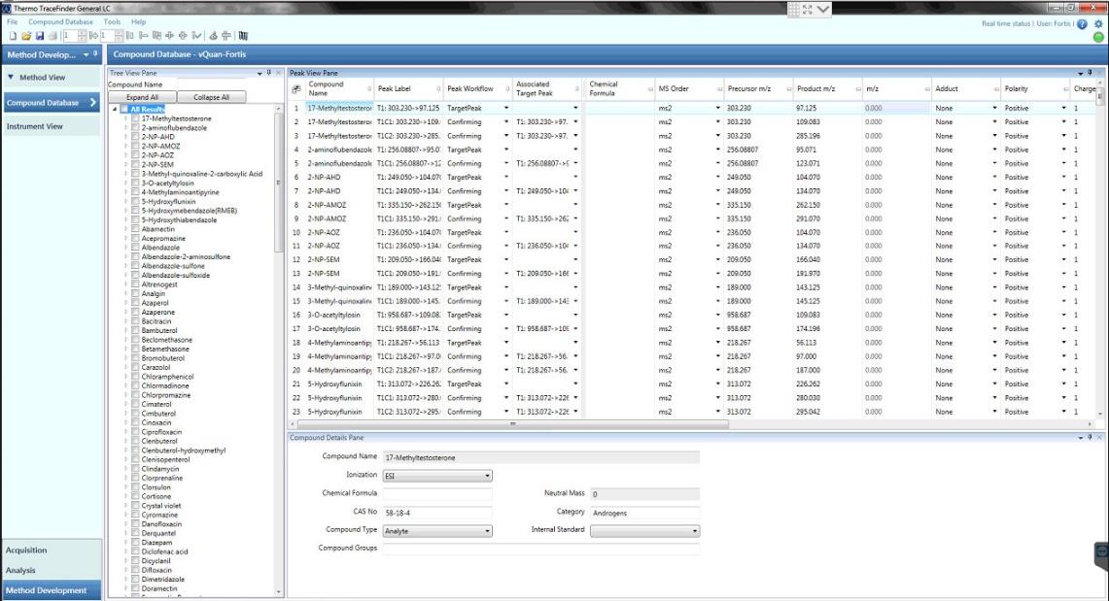1109x601 pixels.
Task: Select Cortisone in the compound tree
Action: click(x=156, y=496)
